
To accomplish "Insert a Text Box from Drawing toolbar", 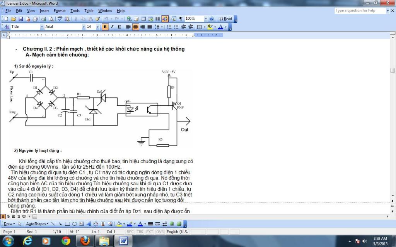I will click(81, 224).
